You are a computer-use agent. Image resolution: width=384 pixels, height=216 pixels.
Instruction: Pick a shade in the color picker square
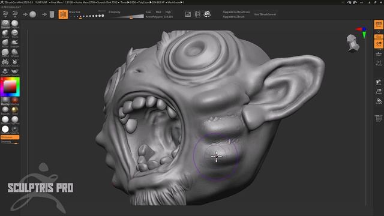[10, 86]
